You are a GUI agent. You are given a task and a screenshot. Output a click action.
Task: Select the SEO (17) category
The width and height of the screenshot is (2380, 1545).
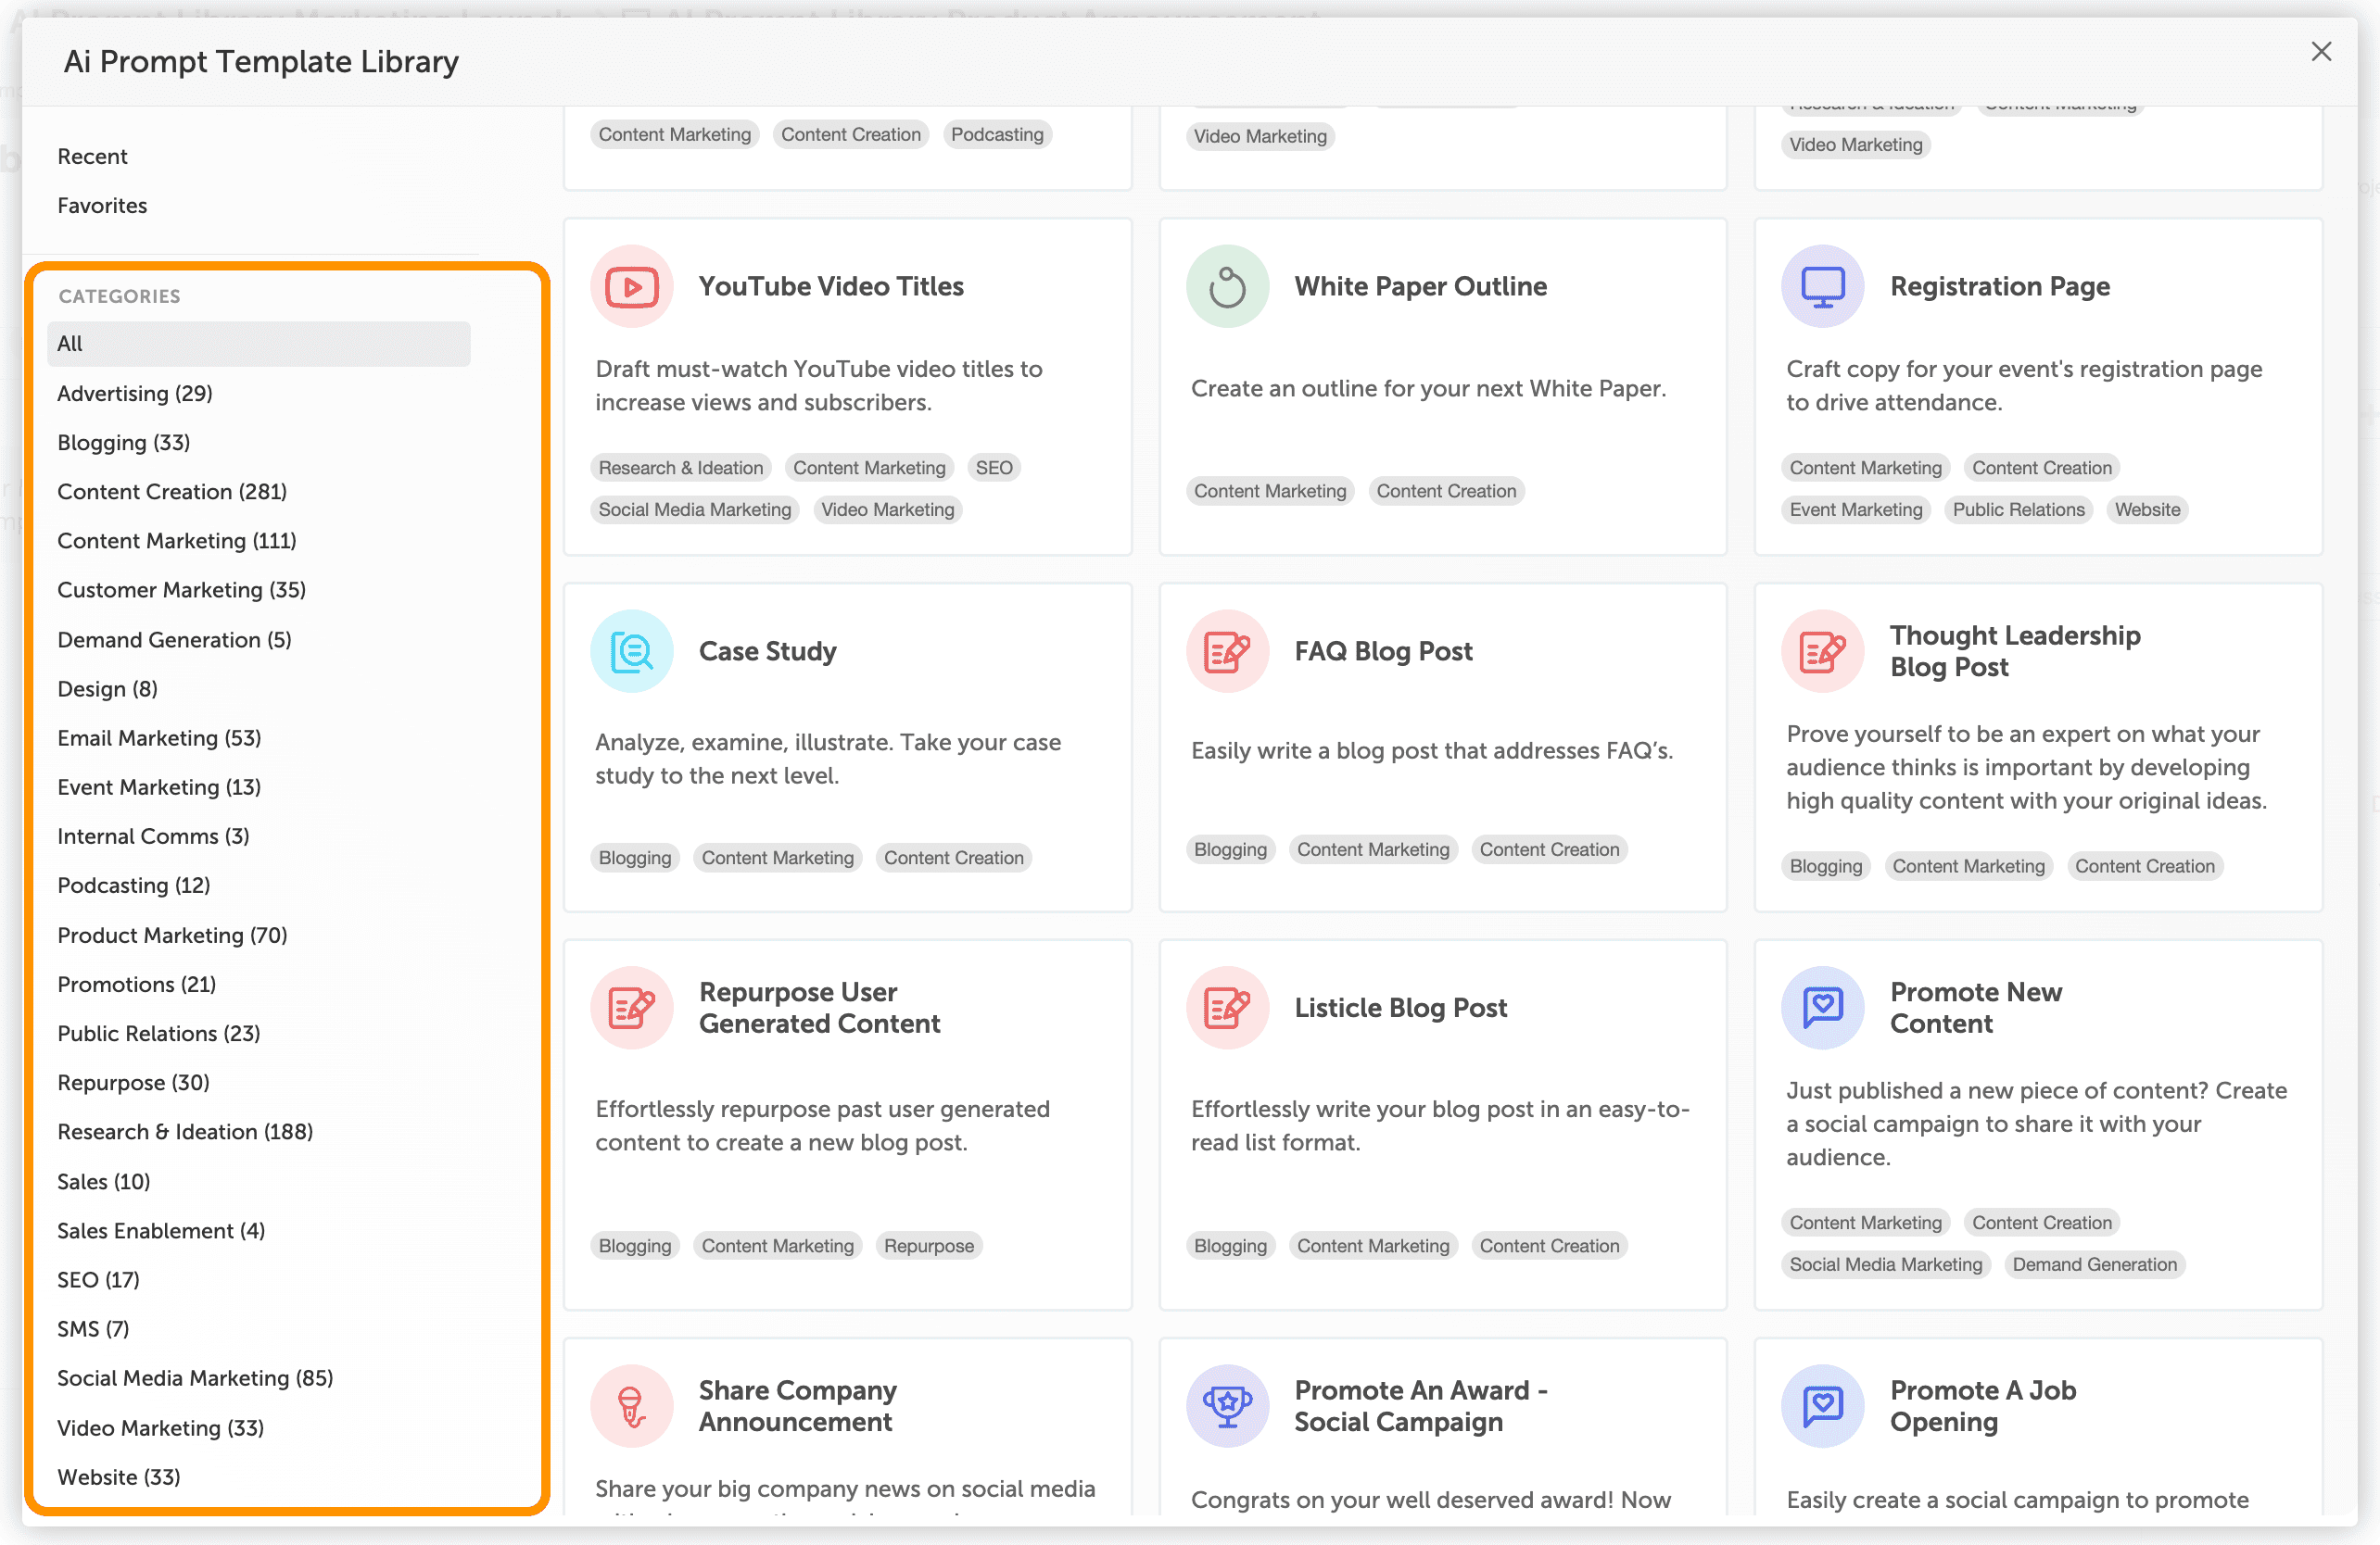pos(98,1280)
